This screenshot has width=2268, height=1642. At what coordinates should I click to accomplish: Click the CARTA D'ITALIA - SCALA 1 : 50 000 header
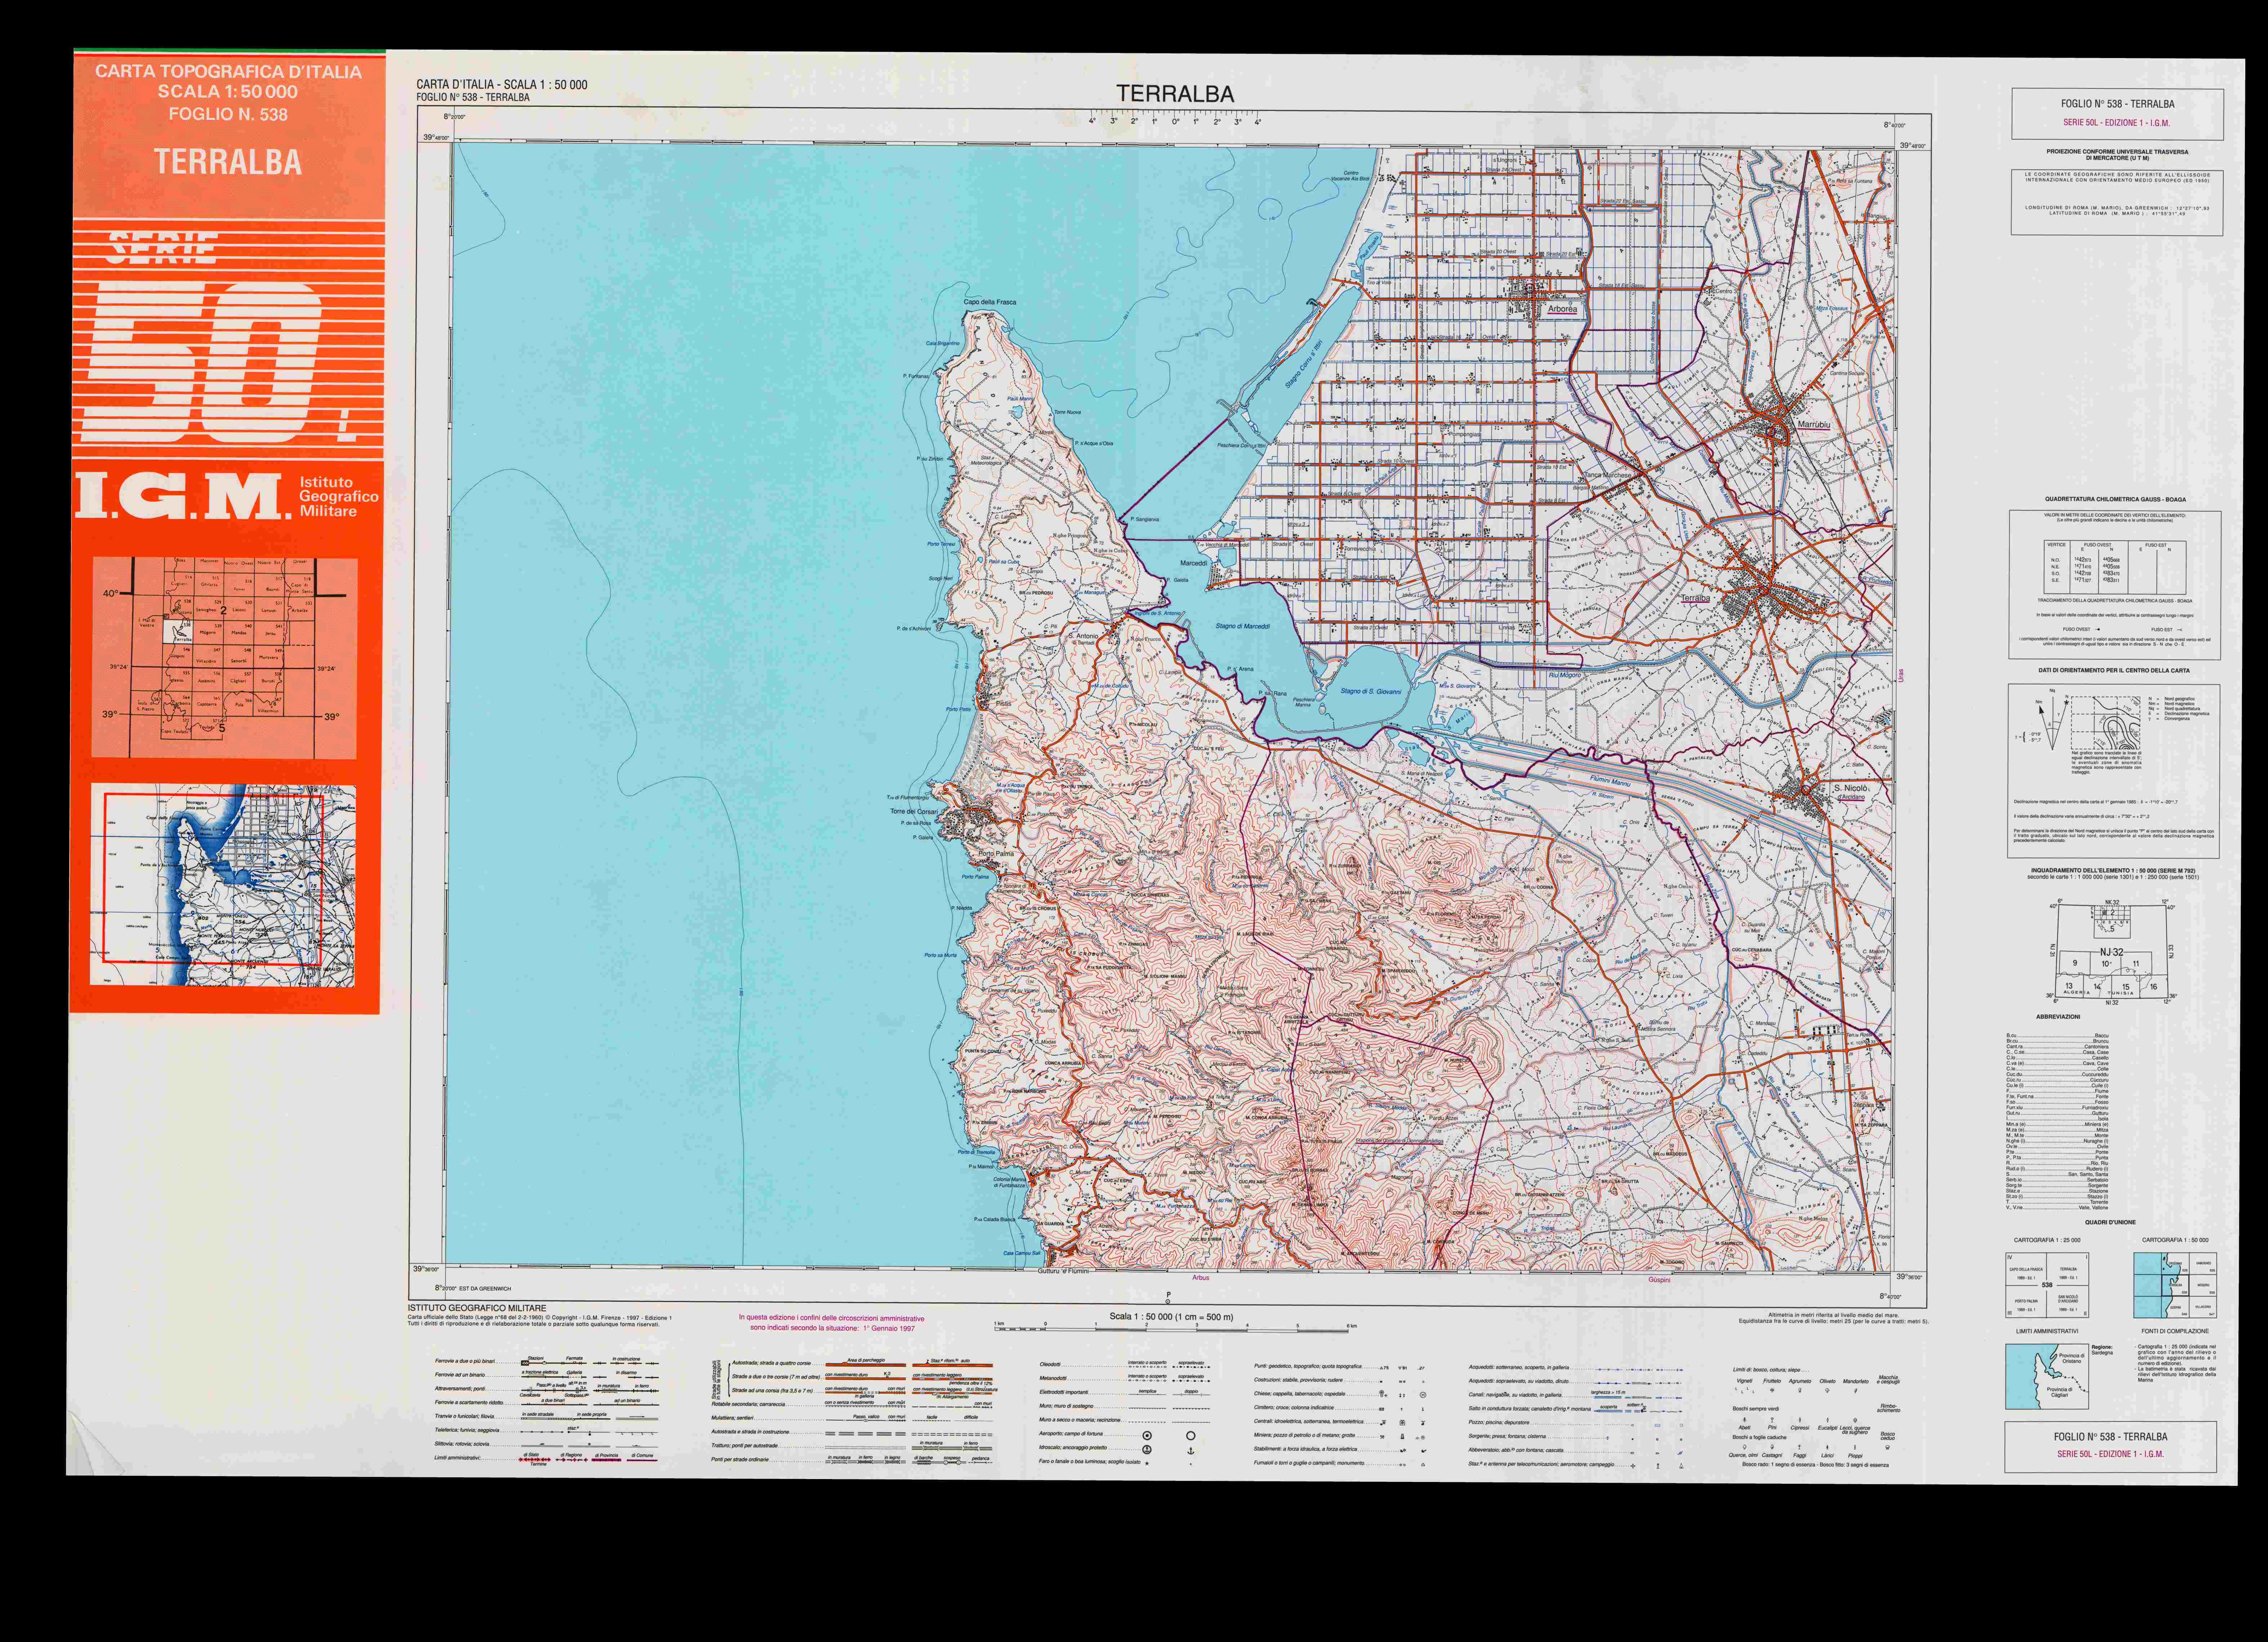(502, 85)
